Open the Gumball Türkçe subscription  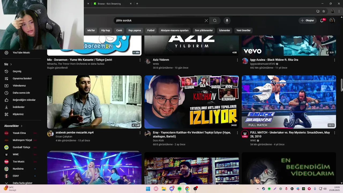tap(21, 147)
